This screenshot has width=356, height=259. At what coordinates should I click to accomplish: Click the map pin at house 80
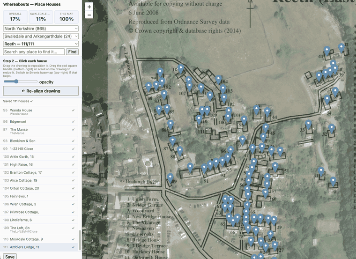pos(148,87)
